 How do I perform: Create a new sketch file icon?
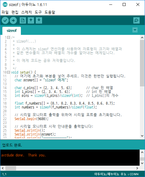(x=23, y=21)
